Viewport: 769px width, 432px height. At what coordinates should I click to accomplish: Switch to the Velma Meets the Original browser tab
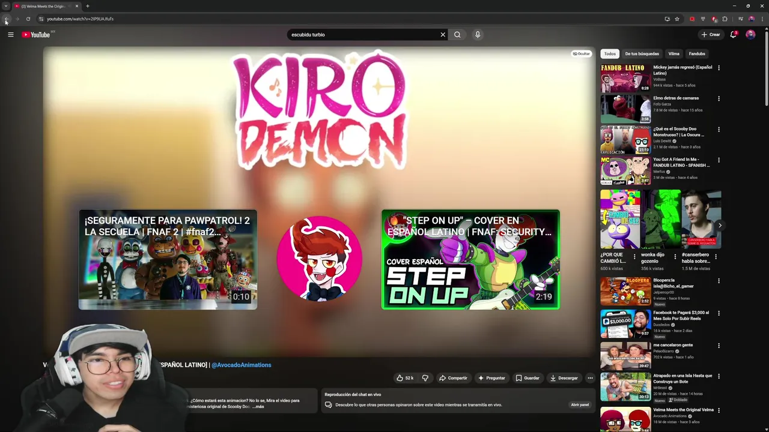[x=46, y=6]
